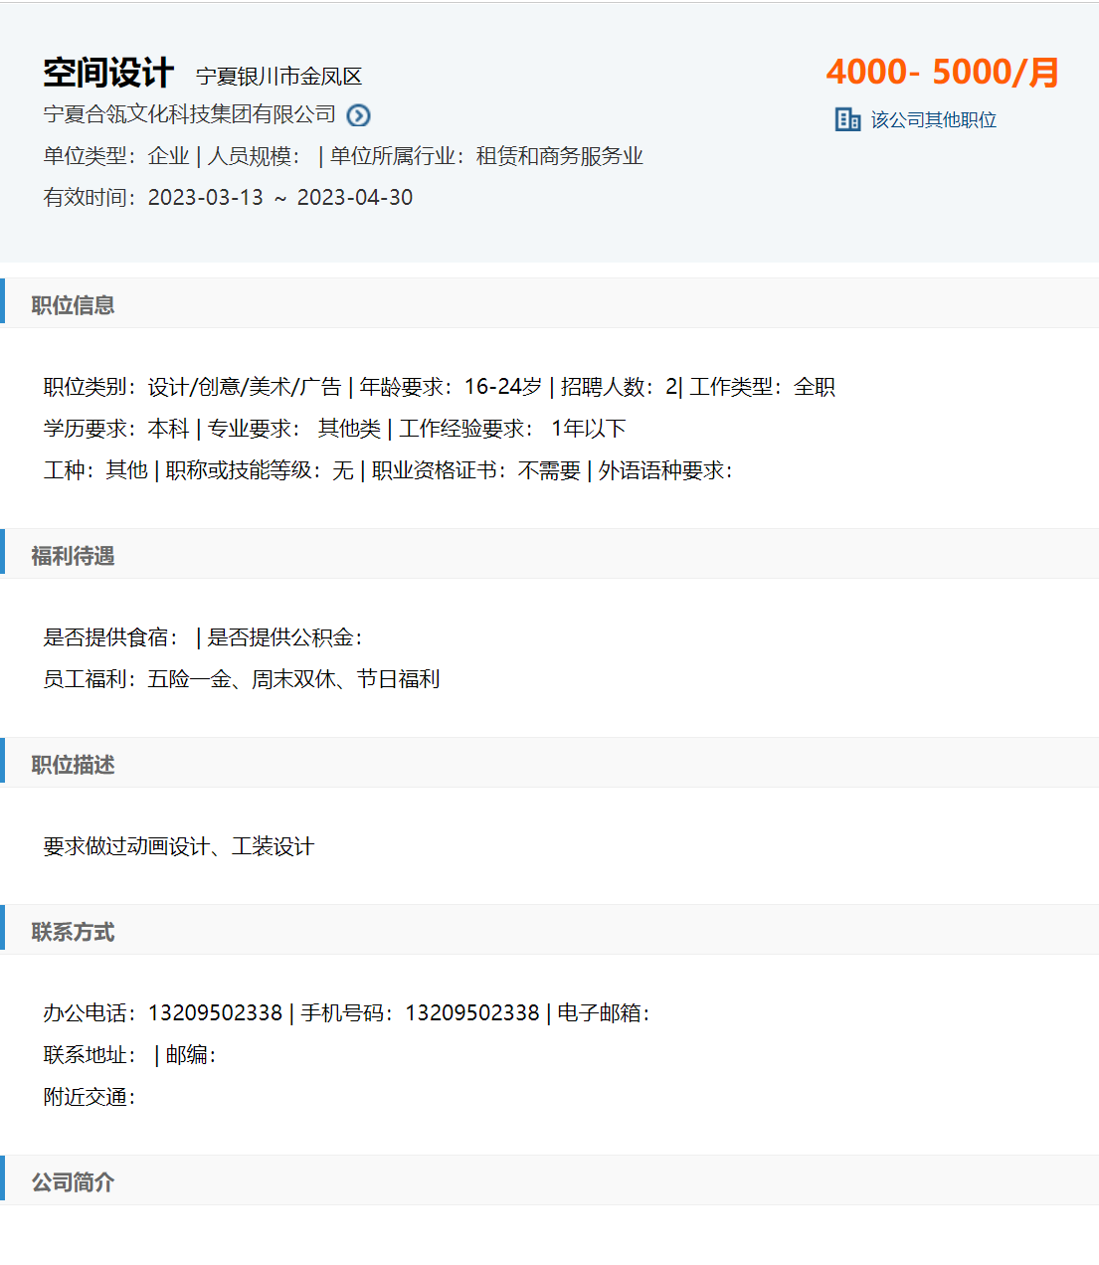
Task: Open the 该公司其他职位 link
Action: click(933, 119)
